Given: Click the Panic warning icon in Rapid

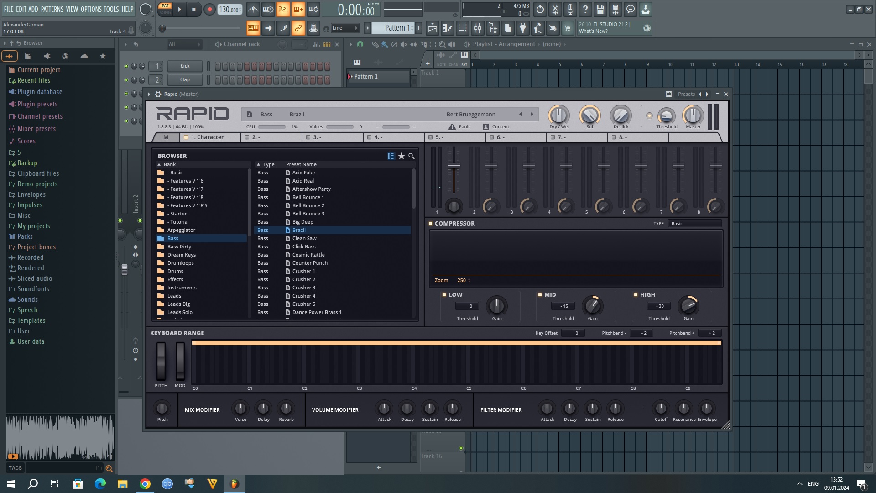Looking at the screenshot, I should coord(452,127).
